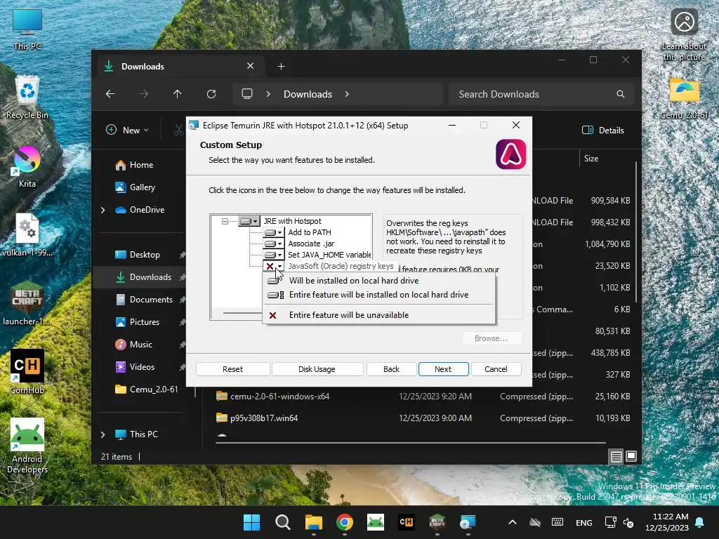Image resolution: width=719 pixels, height=539 pixels.
Task: Switch to details list view icon
Action: 616,456
